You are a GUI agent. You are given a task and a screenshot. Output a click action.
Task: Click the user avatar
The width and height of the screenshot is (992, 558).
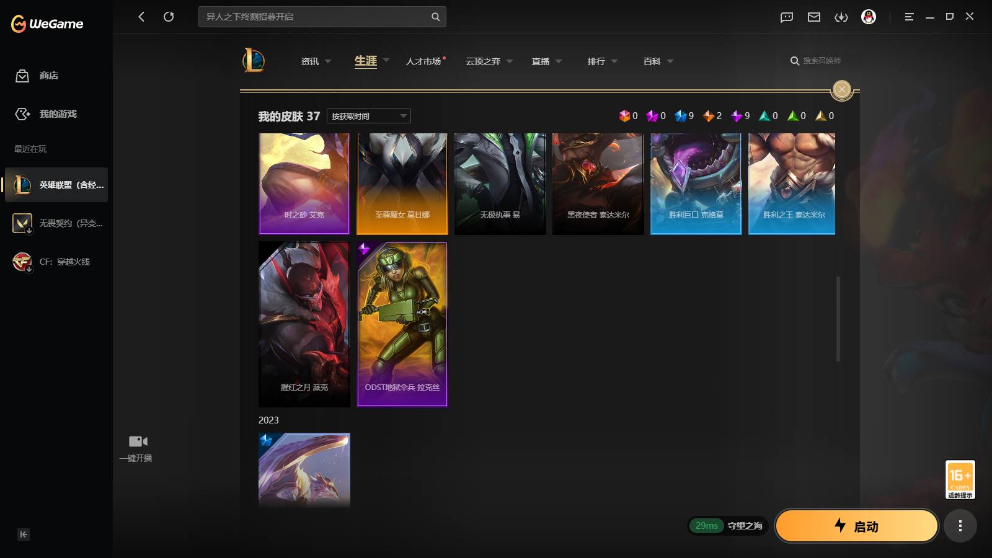coord(869,17)
